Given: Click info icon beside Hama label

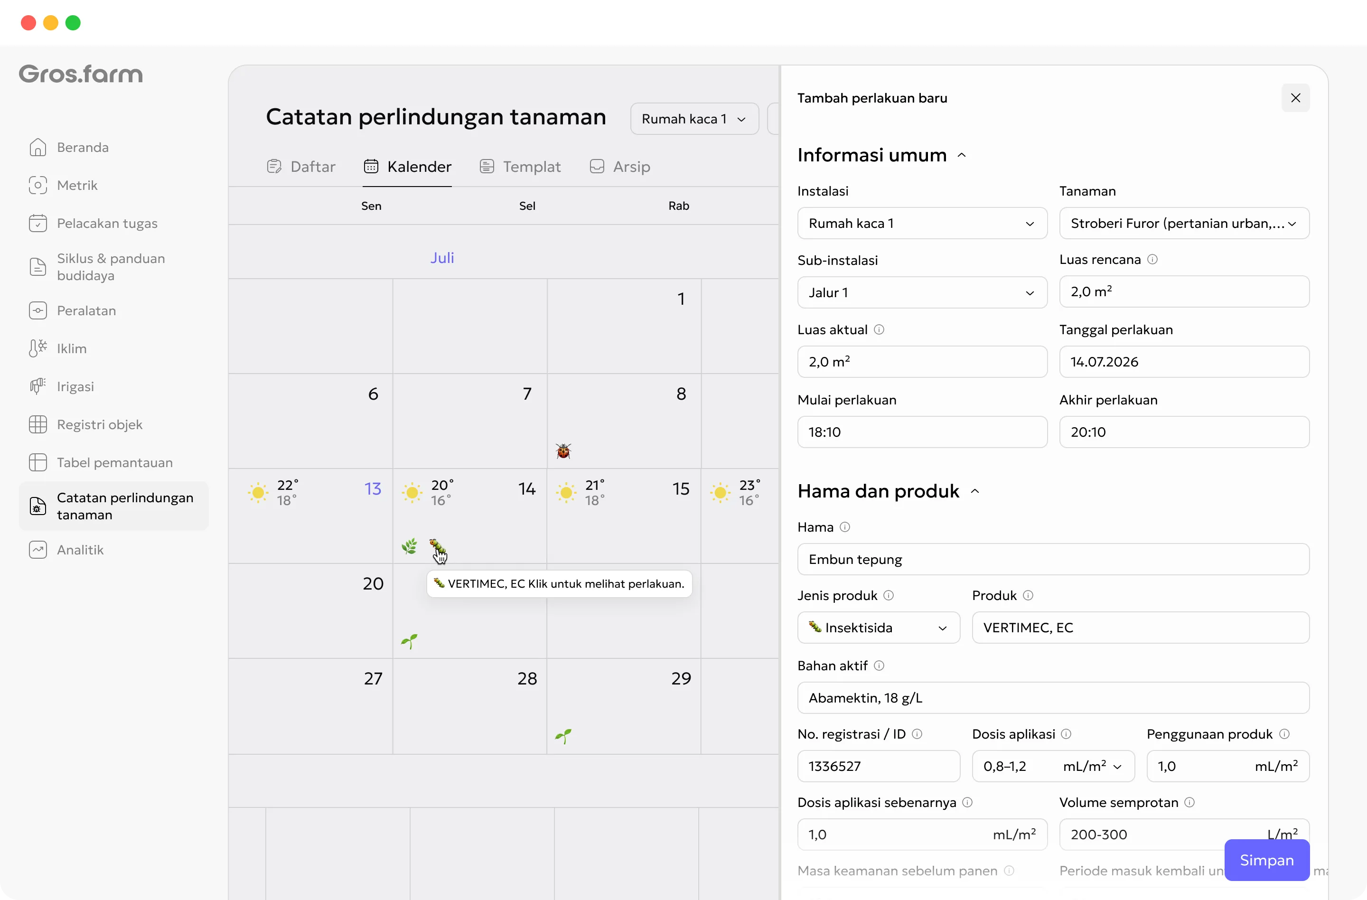Looking at the screenshot, I should tap(844, 527).
